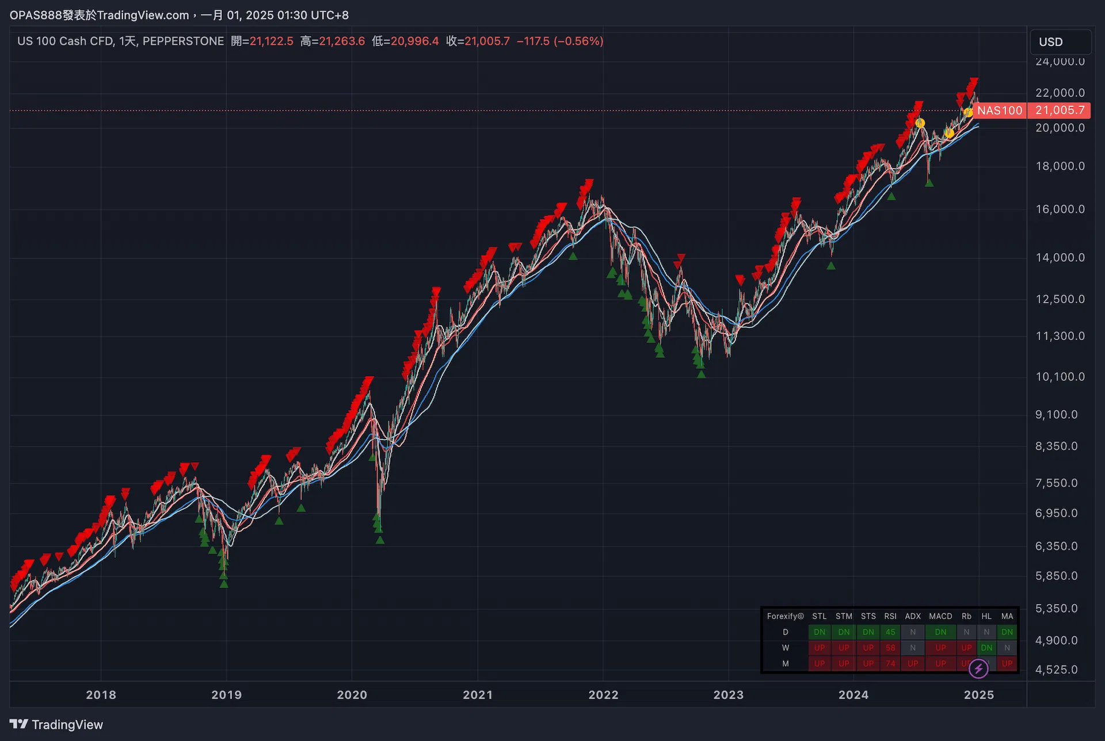Click the monthly ADX cell showing UP
The width and height of the screenshot is (1105, 741).
pos(913,664)
